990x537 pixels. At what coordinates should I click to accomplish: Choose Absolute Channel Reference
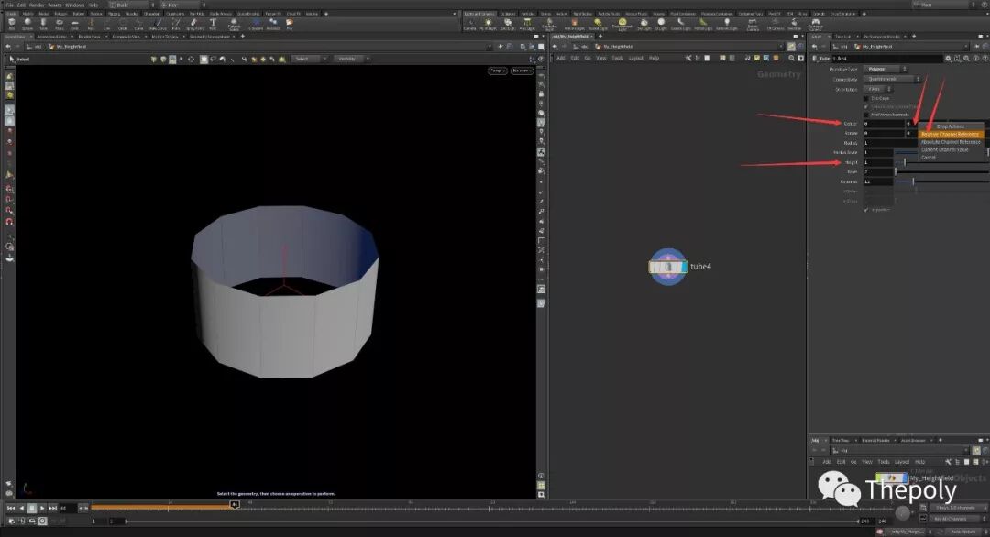[x=951, y=142]
